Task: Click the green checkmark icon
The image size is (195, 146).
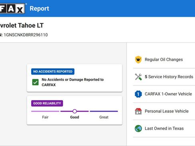Action: pyautogui.click(x=35, y=82)
